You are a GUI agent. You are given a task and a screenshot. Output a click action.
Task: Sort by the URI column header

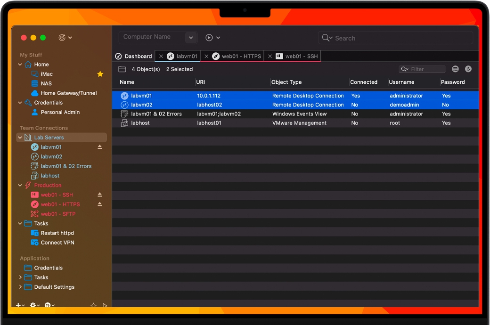(201, 82)
